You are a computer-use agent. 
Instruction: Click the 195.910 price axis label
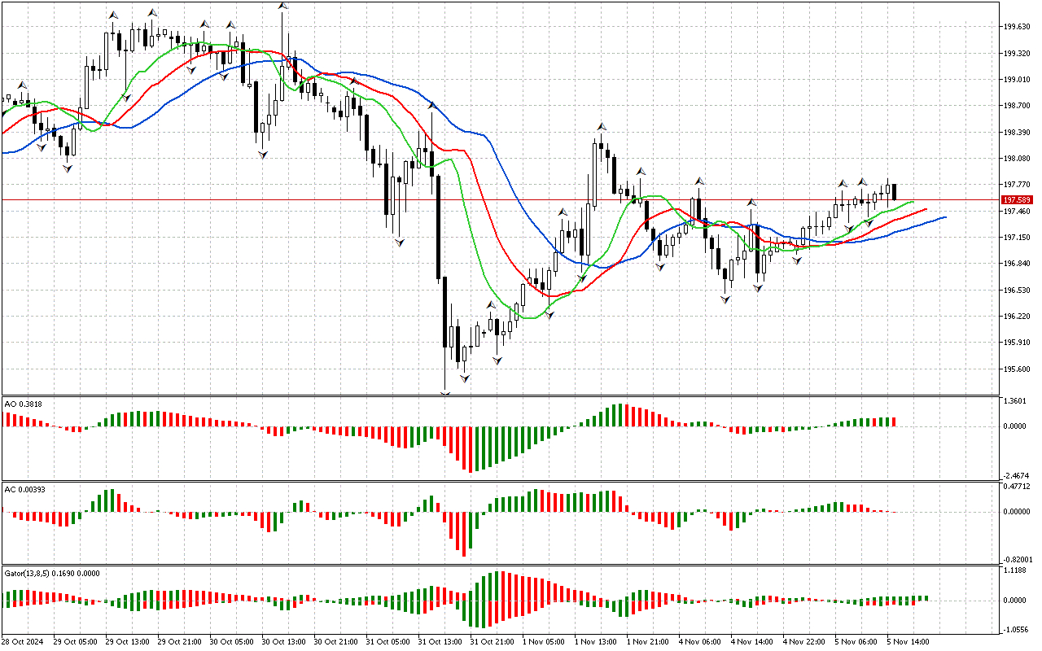pos(1018,343)
